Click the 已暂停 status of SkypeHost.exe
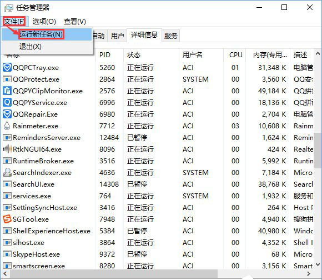 [137, 254]
